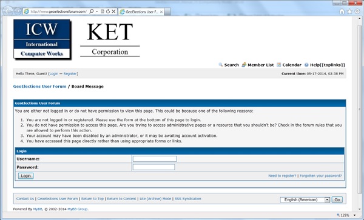
Task: Click the Login button below Password
Action: click(x=25, y=176)
